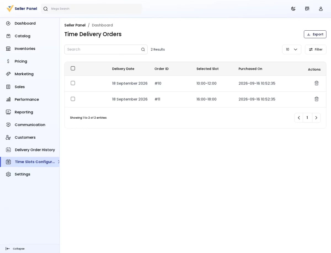Click order ID #10 text
This screenshot has height=253, width=331.
tap(158, 83)
